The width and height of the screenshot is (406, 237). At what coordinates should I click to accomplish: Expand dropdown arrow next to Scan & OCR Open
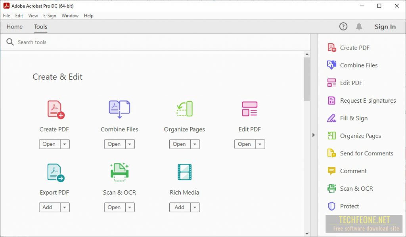[130, 207]
